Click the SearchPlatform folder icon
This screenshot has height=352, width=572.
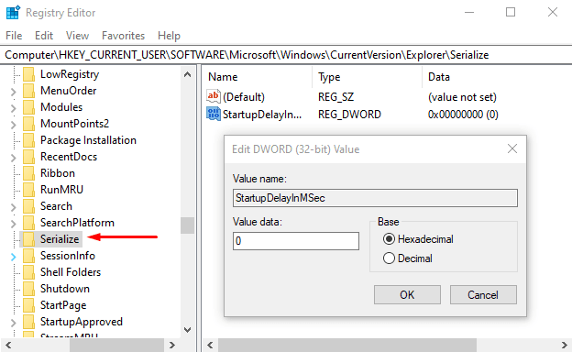click(28, 223)
